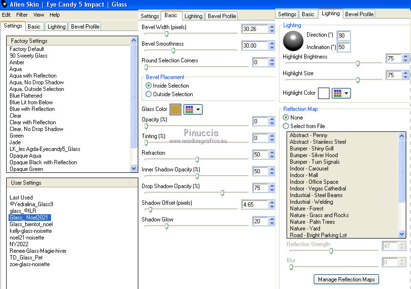Open Bevel Profile tab in right panel

[x=359, y=14]
